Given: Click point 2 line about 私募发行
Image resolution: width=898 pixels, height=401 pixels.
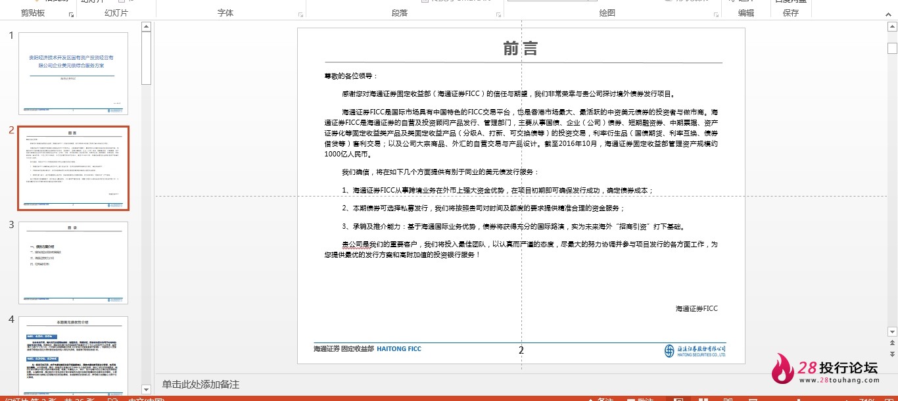Looking at the screenshot, I should [x=483, y=208].
